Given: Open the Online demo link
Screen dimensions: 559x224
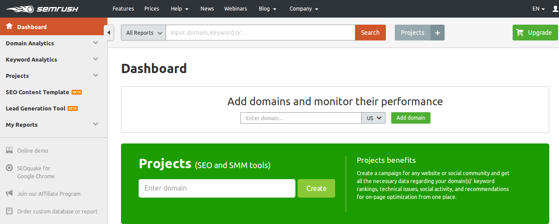Looking at the screenshot, I should [x=33, y=151].
